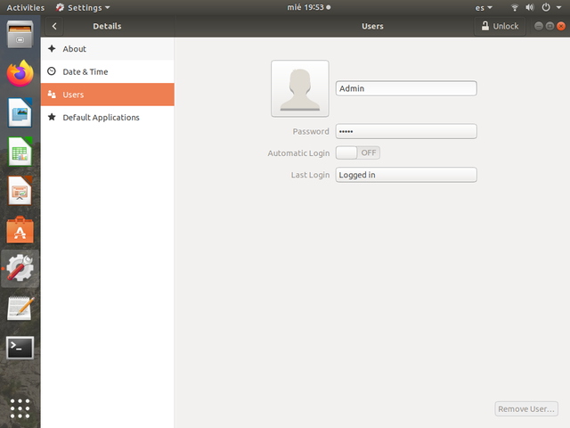Open the Text Editor dock icon

tap(20, 309)
